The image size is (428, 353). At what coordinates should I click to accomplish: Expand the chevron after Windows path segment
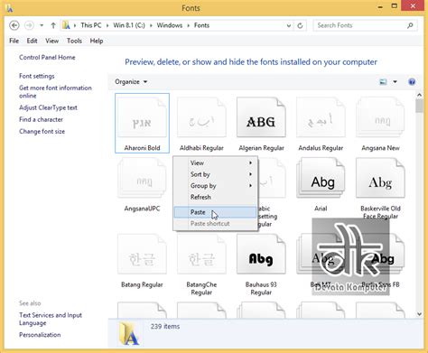click(189, 25)
